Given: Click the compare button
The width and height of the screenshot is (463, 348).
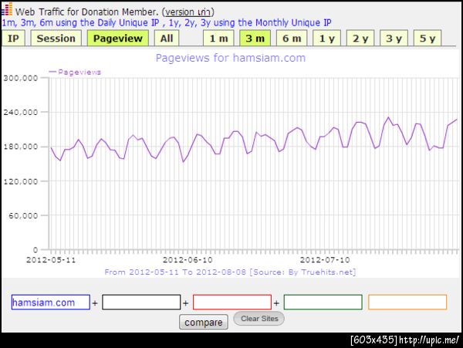Looking at the screenshot, I should pyautogui.click(x=204, y=322).
